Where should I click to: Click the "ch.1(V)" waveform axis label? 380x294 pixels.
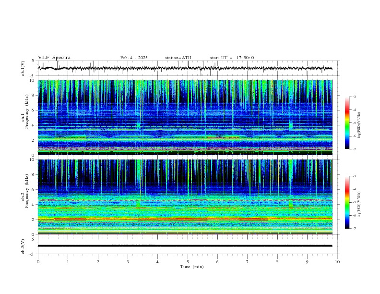tap(23, 68)
